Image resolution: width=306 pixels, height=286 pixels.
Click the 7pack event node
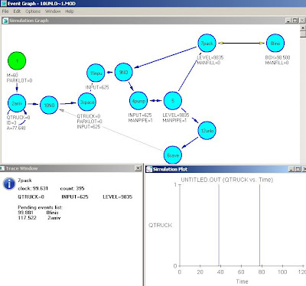[207, 44]
